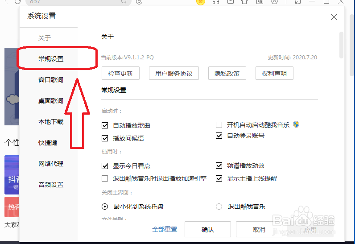This screenshot has width=355, height=244.
Task: Click version text 当前版本:V9.1.1.2_PQ
Action: tap(128, 58)
